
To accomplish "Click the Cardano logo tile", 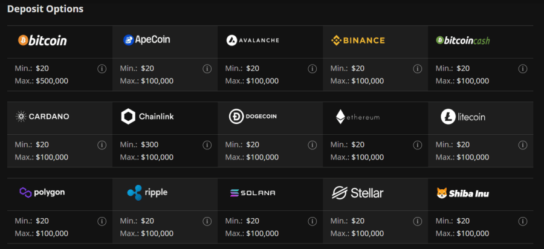I will coord(42,117).
